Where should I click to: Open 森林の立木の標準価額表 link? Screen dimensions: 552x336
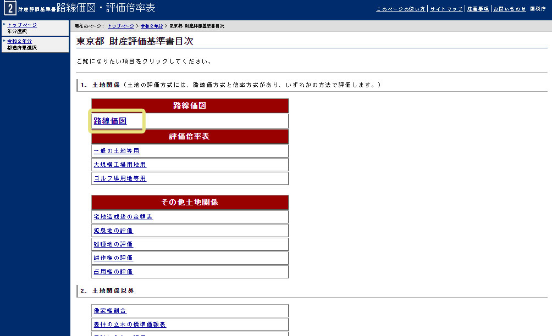click(x=130, y=324)
